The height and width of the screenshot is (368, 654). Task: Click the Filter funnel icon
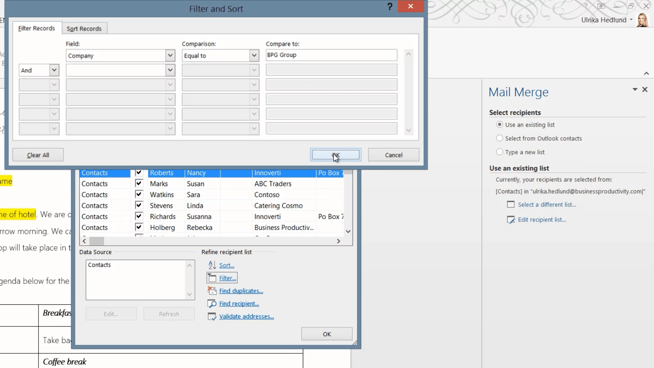tap(212, 278)
